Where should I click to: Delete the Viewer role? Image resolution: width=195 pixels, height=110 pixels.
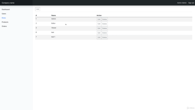[x=105, y=28]
